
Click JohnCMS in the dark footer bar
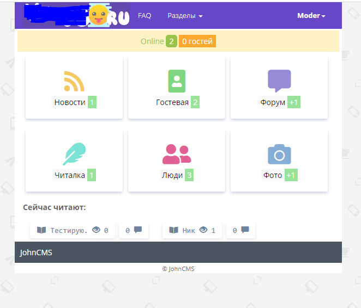(x=36, y=252)
